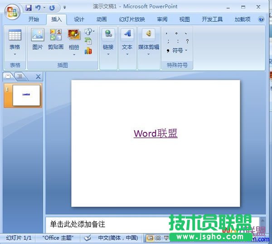This screenshot has width=272, height=244.
Task: Open the 加载项 tab
Action: point(243,19)
